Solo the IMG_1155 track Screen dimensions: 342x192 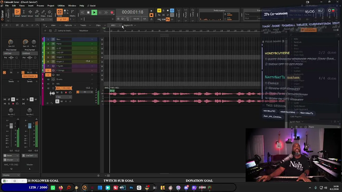coord(61,93)
